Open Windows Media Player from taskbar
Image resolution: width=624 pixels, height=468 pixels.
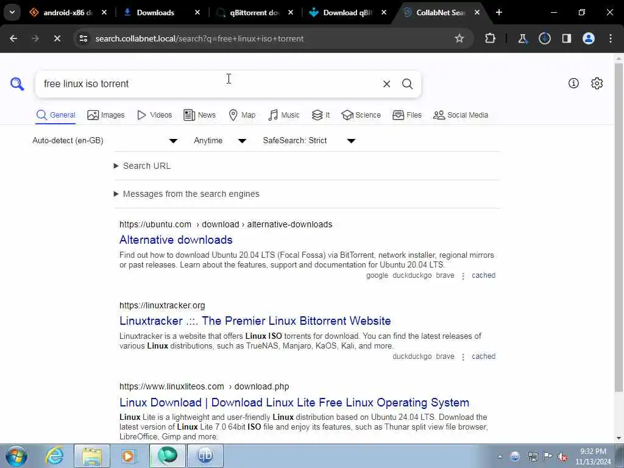click(x=129, y=456)
